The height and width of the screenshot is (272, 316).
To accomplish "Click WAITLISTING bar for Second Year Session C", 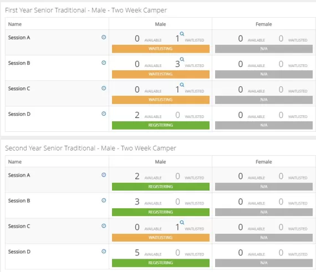I will [x=161, y=238].
